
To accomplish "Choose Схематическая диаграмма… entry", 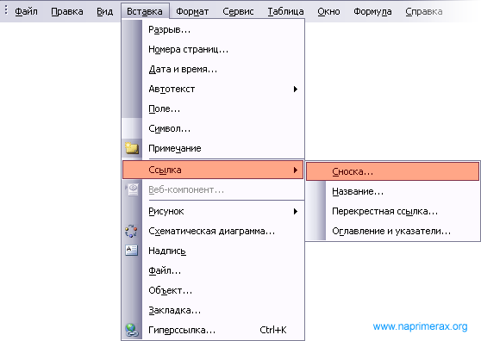I will click(x=213, y=231).
